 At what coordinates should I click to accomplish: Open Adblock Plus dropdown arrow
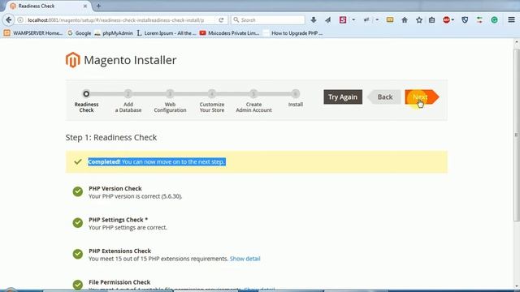point(453,19)
